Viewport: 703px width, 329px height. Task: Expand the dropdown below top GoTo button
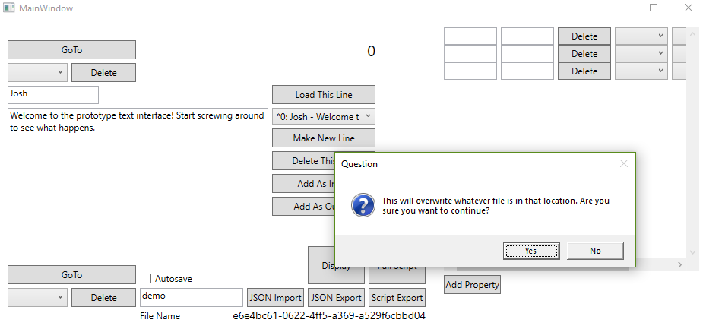point(37,73)
